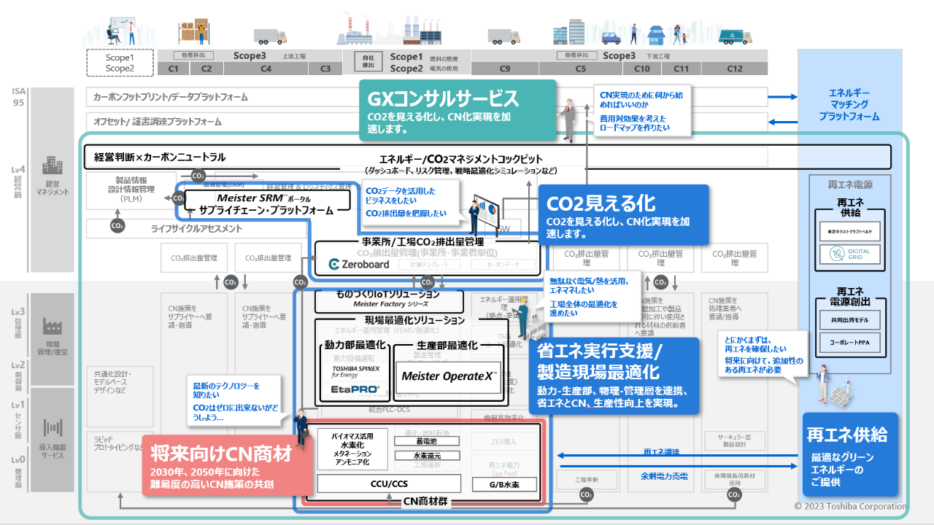Click the C2 category cell
The width and height of the screenshot is (934, 525).
pyautogui.click(x=207, y=69)
